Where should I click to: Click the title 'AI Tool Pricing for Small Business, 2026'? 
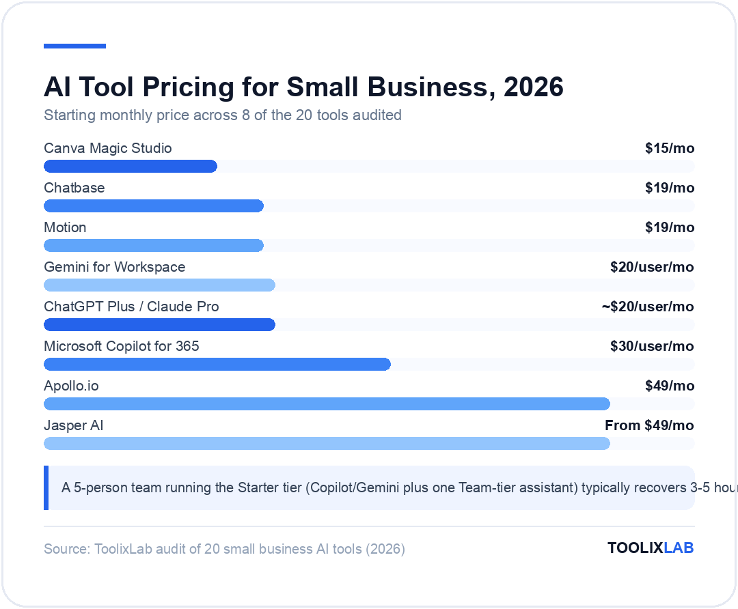click(x=303, y=87)
